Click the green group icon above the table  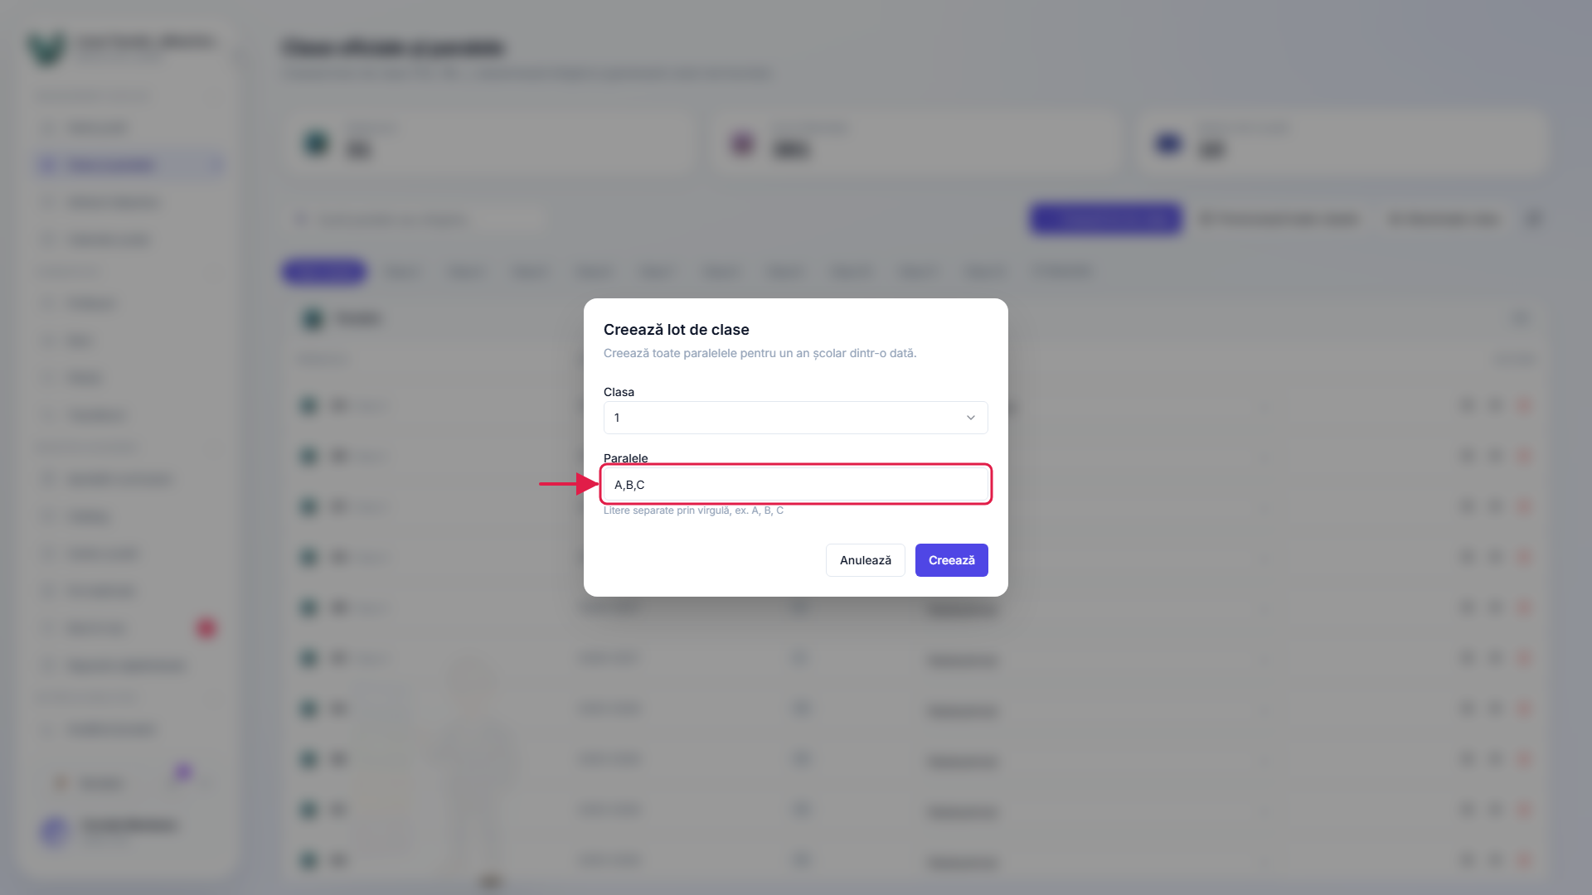pos(313,319)
